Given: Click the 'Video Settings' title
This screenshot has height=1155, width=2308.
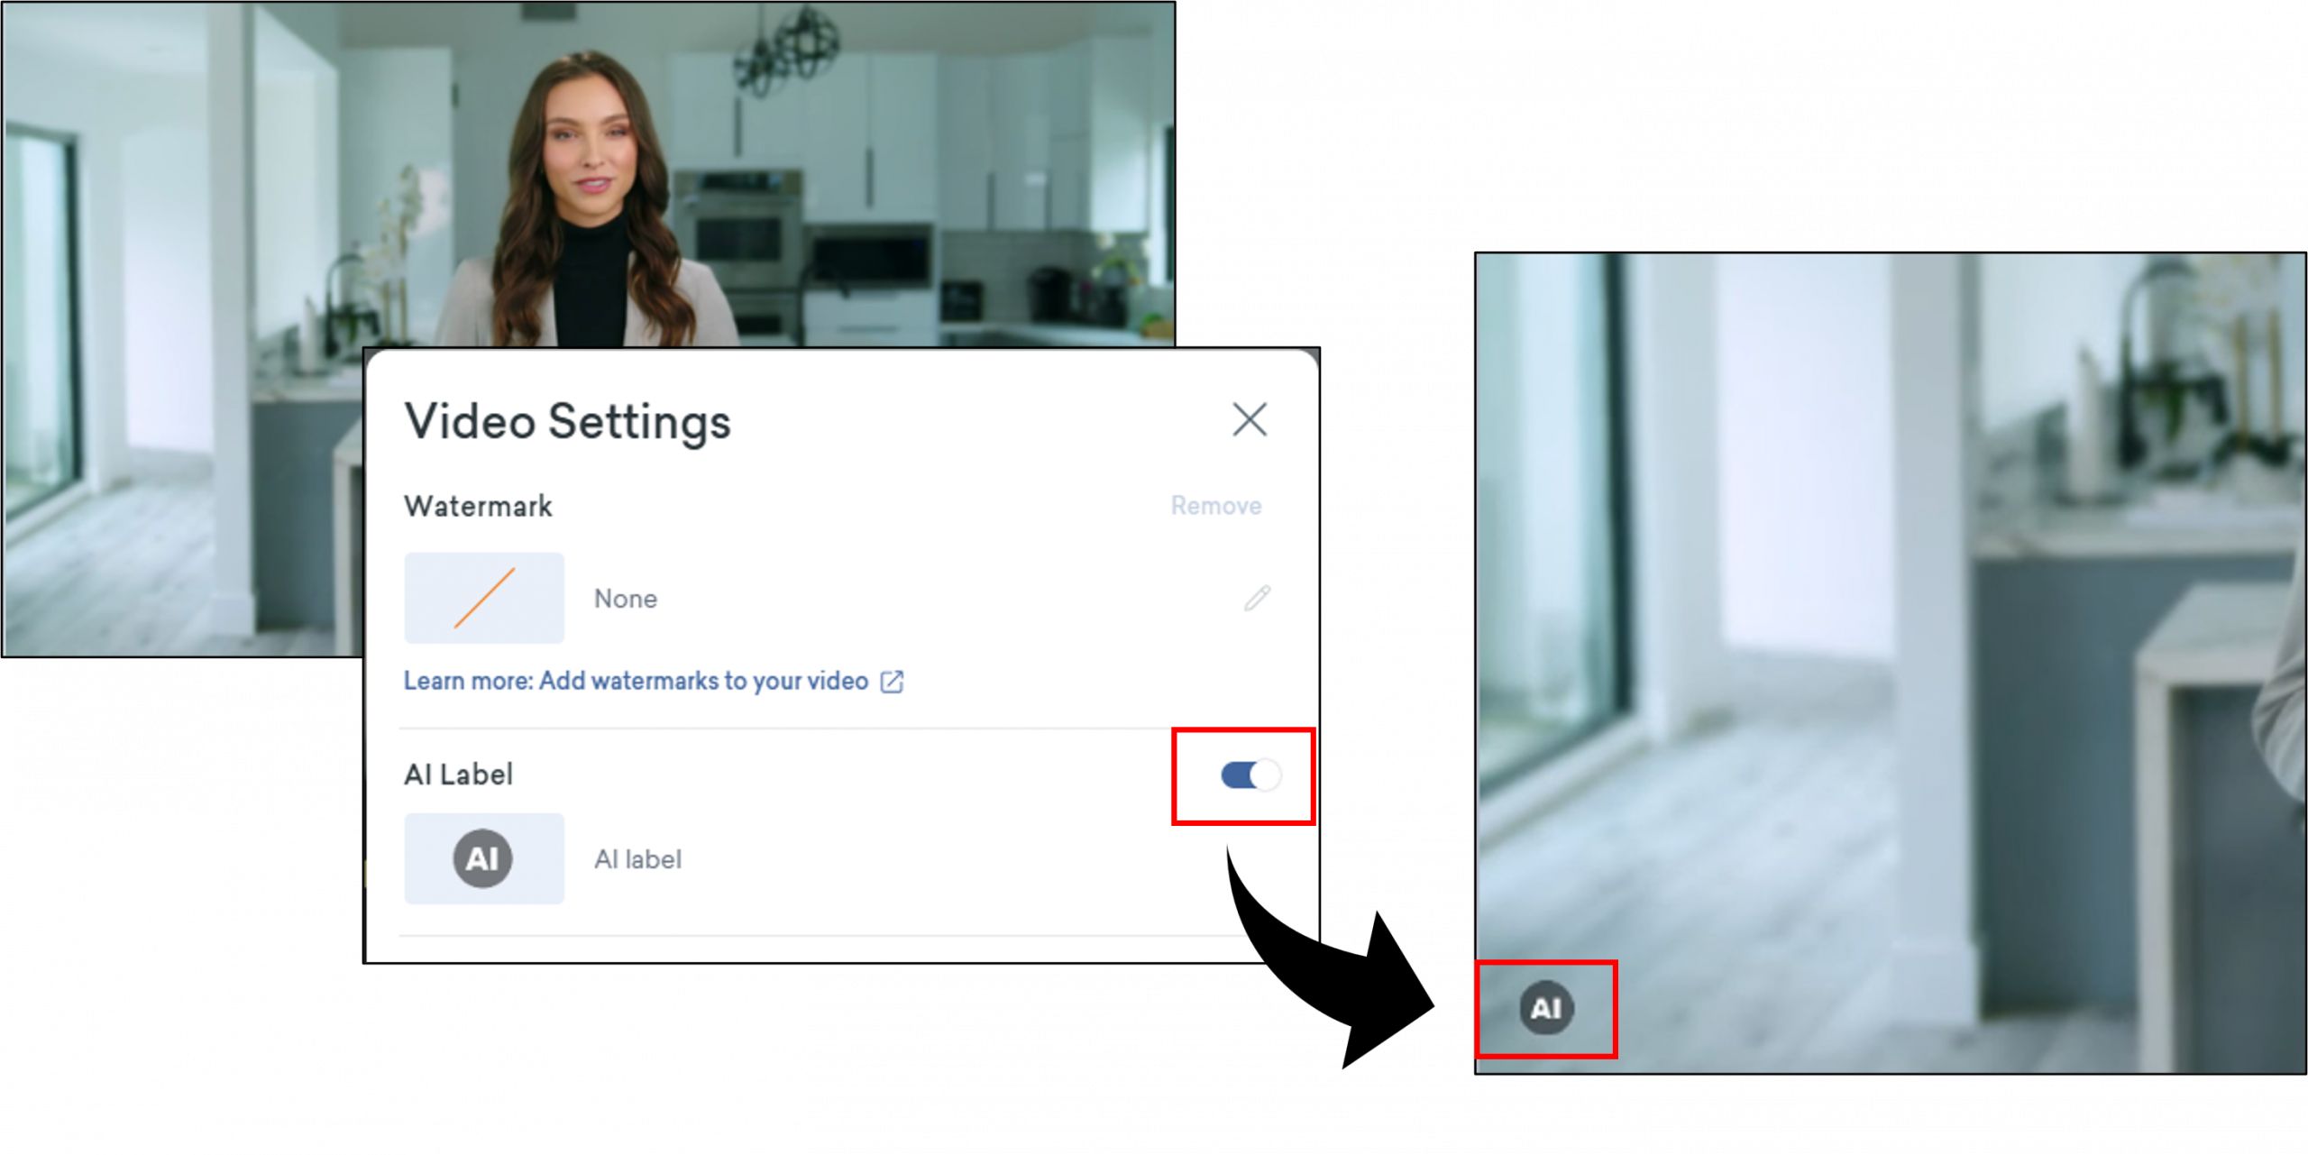Looking at the screenshot, I should point(567,422).
